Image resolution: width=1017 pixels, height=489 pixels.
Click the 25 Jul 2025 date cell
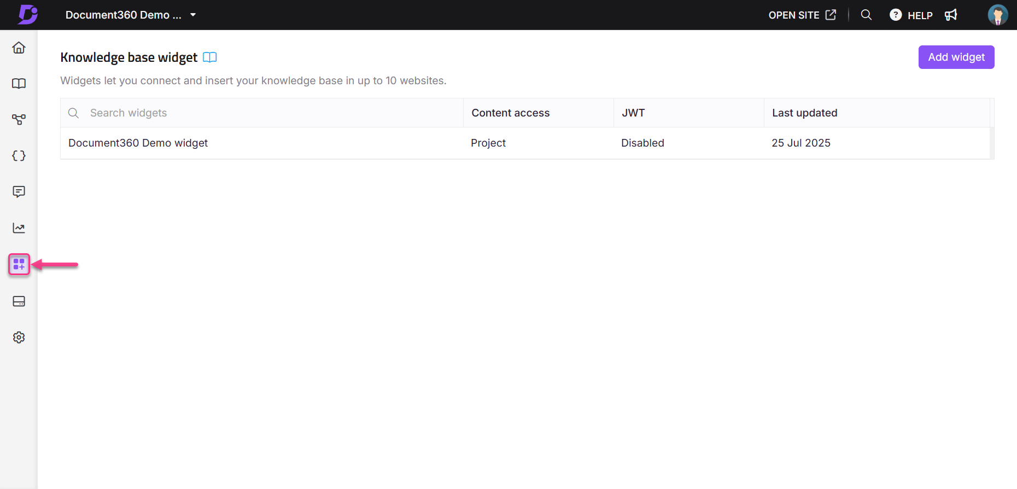click(x=801, y=143)
